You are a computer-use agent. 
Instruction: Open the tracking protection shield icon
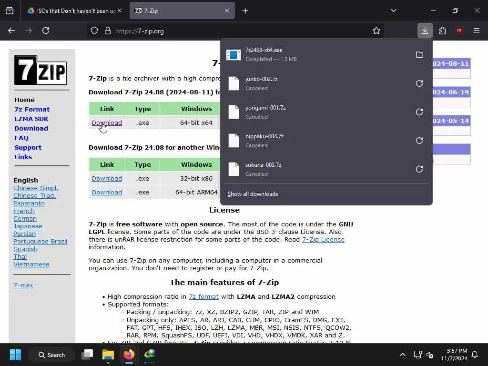click(94, 31)
